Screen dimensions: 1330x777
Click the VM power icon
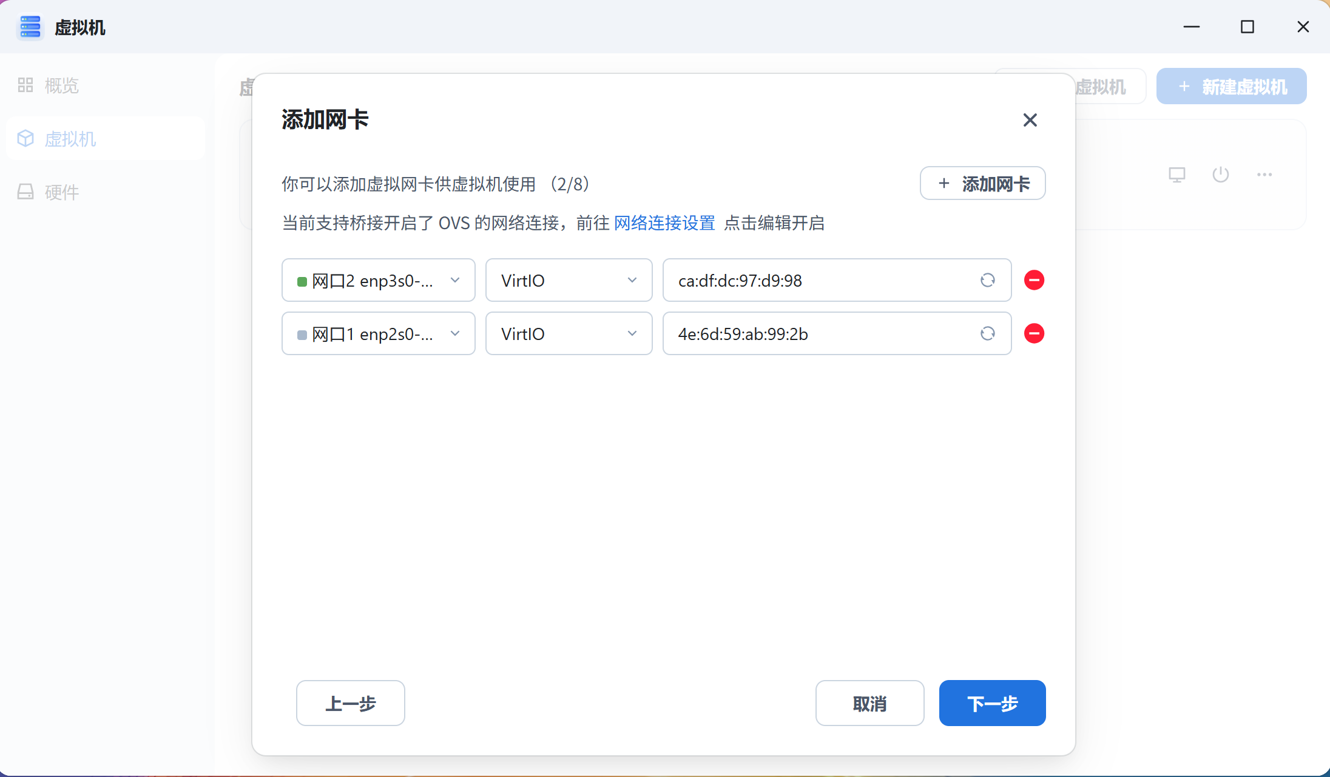tap(1220, 175)
